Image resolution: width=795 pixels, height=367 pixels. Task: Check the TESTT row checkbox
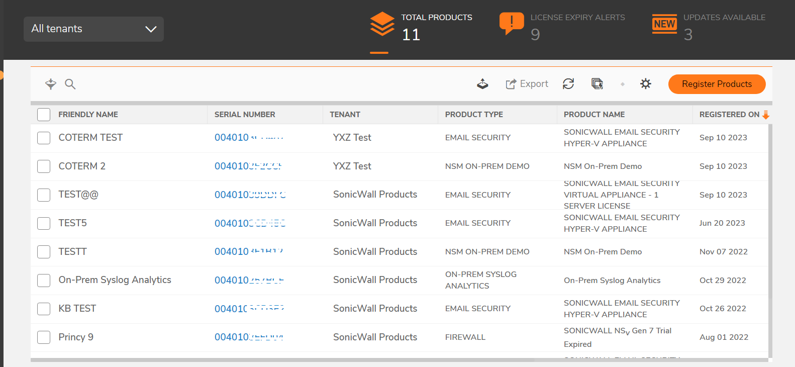[44, 252]
